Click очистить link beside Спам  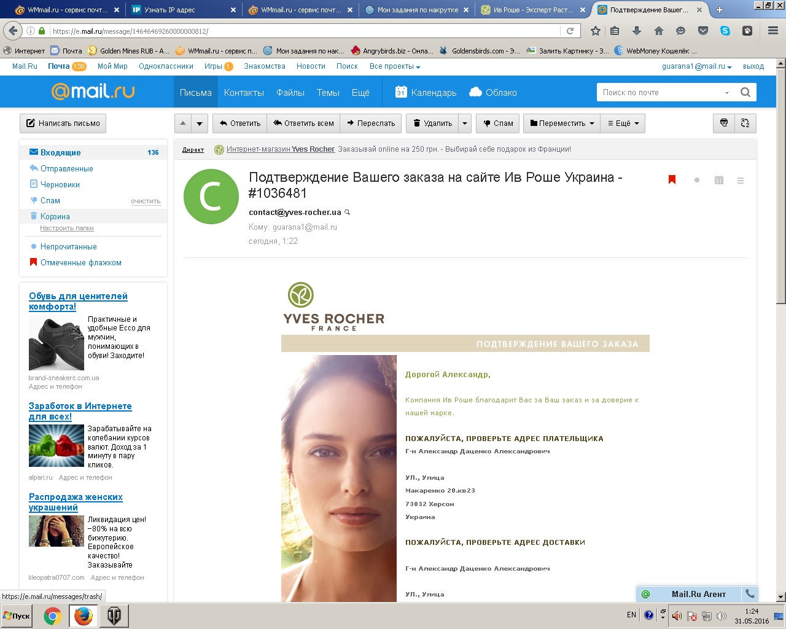pyautogui.click(x=146, y=201)
